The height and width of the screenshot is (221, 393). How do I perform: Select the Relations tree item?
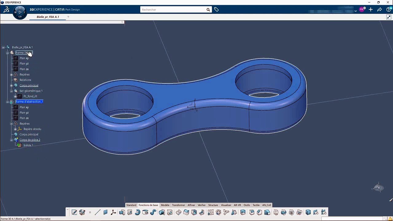[25, 80]
